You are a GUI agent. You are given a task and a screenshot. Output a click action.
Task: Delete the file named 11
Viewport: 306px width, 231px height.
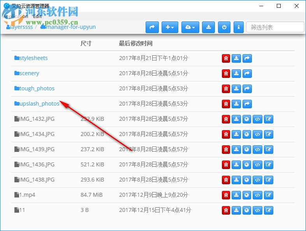[226, 210]
